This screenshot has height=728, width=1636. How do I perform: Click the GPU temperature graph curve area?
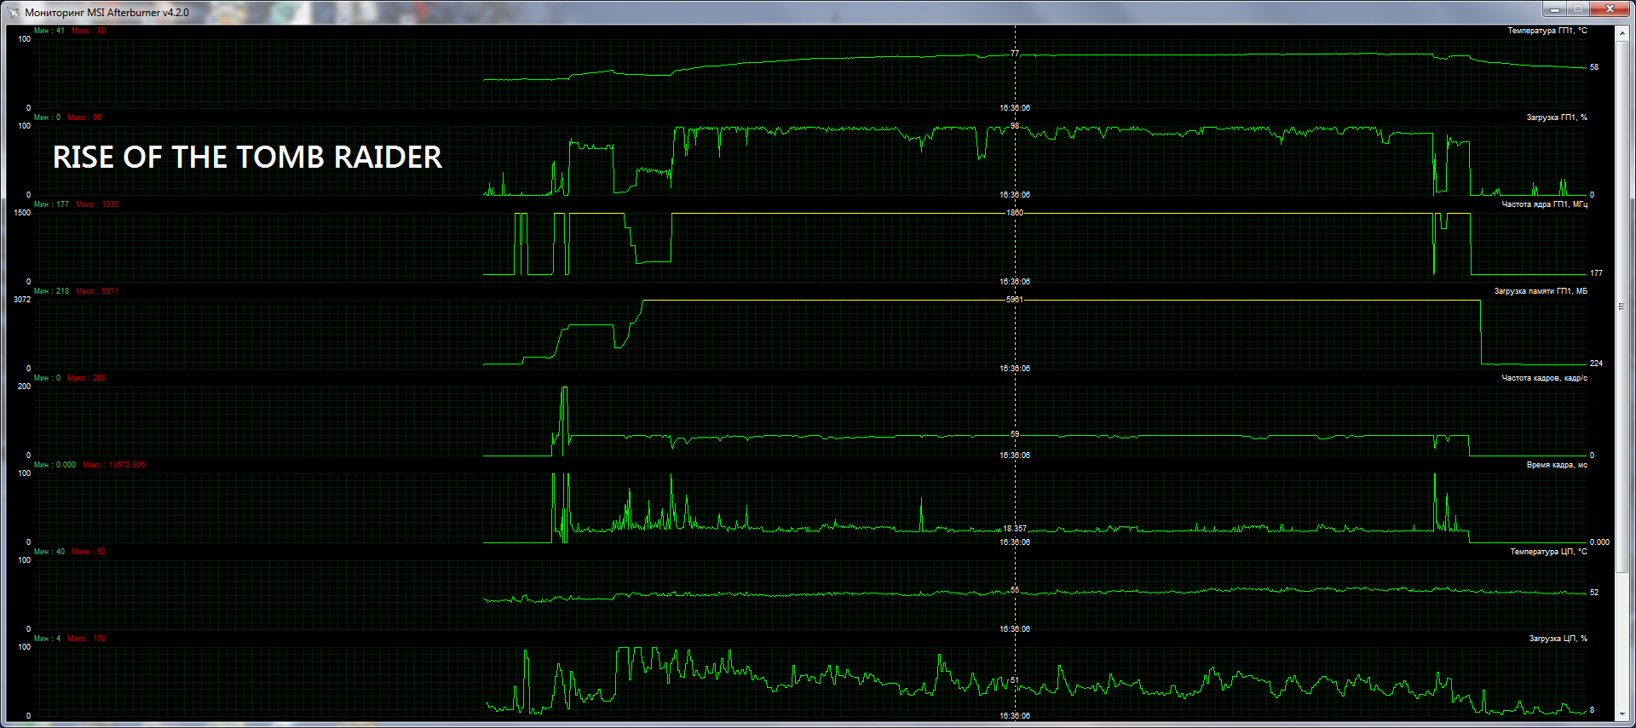click(x=809, y=73)
